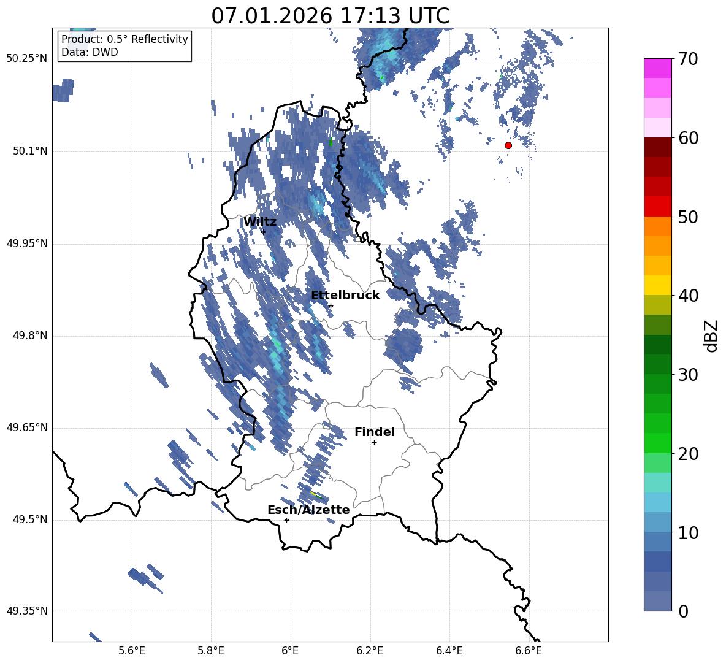Screen dimensions: 726x663
Task: Click the 6.4°E longitude label
Action: pos(449,651)
